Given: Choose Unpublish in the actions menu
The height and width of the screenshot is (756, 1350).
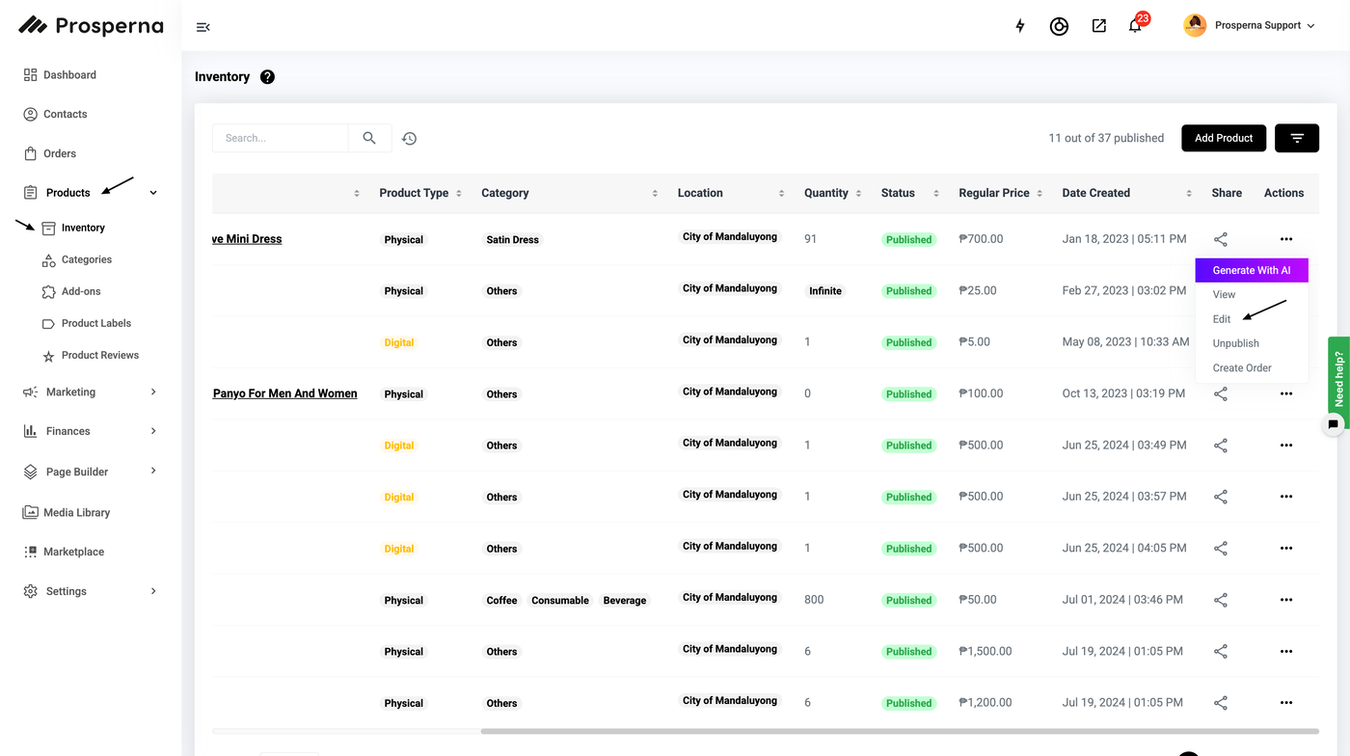Looking at the screenshot, I should 1235,343.
